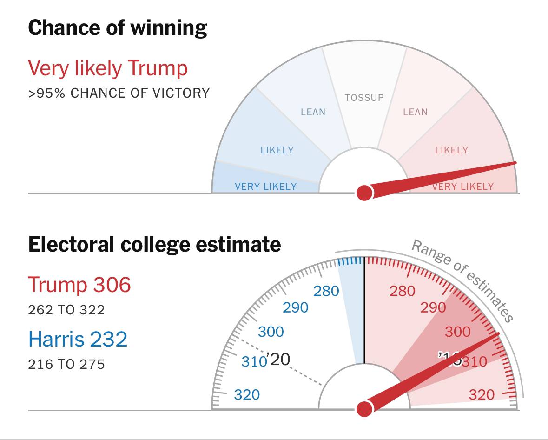Click the red 300 label on the dial
548x440 pixels.
[458, 332]
